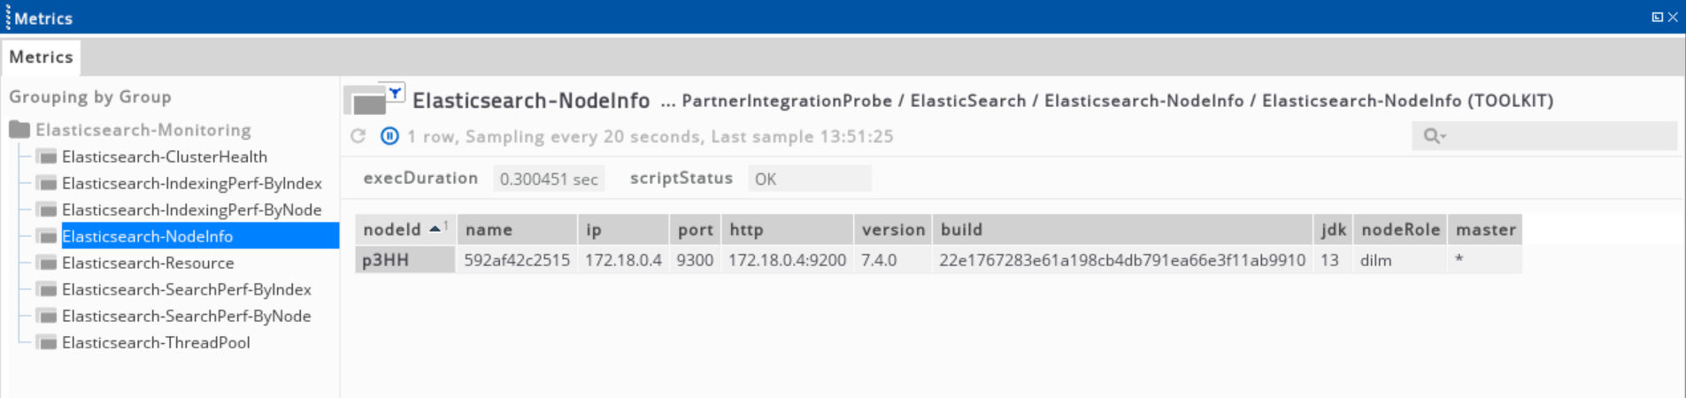Click the Grouping by Group label
Image resolution: width=1686 pixels, height=398 pixels.
(90, 96)
